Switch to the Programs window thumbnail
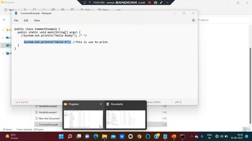The image size is (252, 141). 83,119
